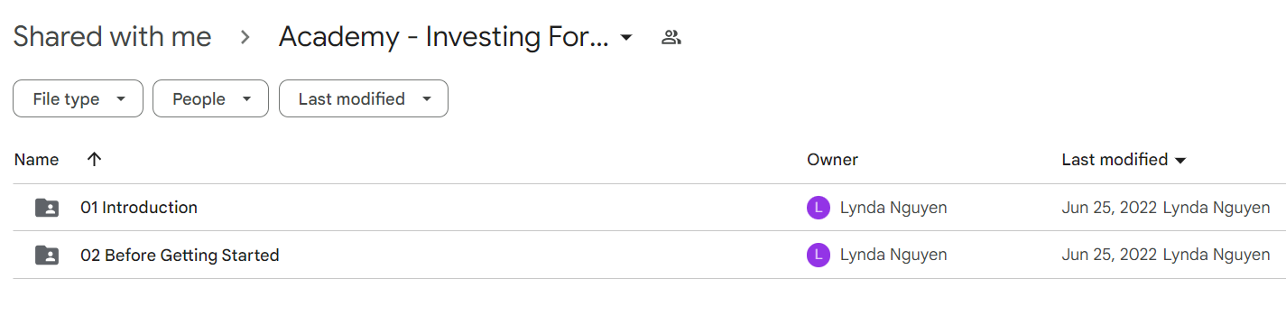Click Lynda Nguyen's avatar in second folder row
The image size is (1286, 335).
[818, 256]
